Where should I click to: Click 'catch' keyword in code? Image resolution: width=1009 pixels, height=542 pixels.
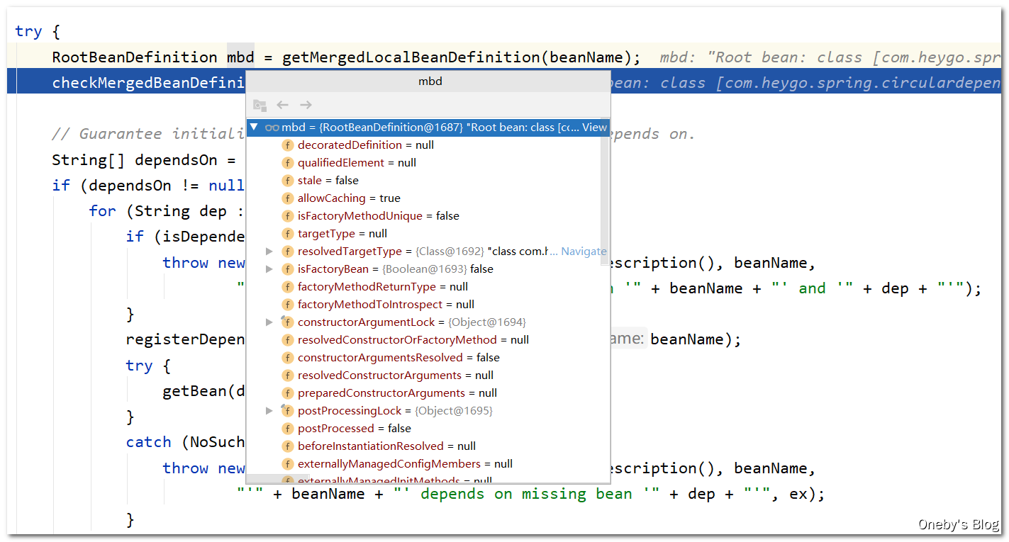pyautogui.click(x=148, y=442)
